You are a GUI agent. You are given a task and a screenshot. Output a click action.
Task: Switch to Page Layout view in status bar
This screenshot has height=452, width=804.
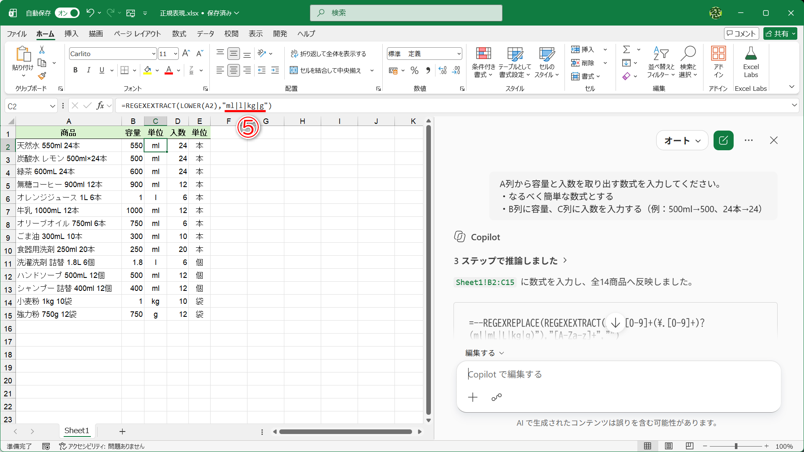point(669,446)
